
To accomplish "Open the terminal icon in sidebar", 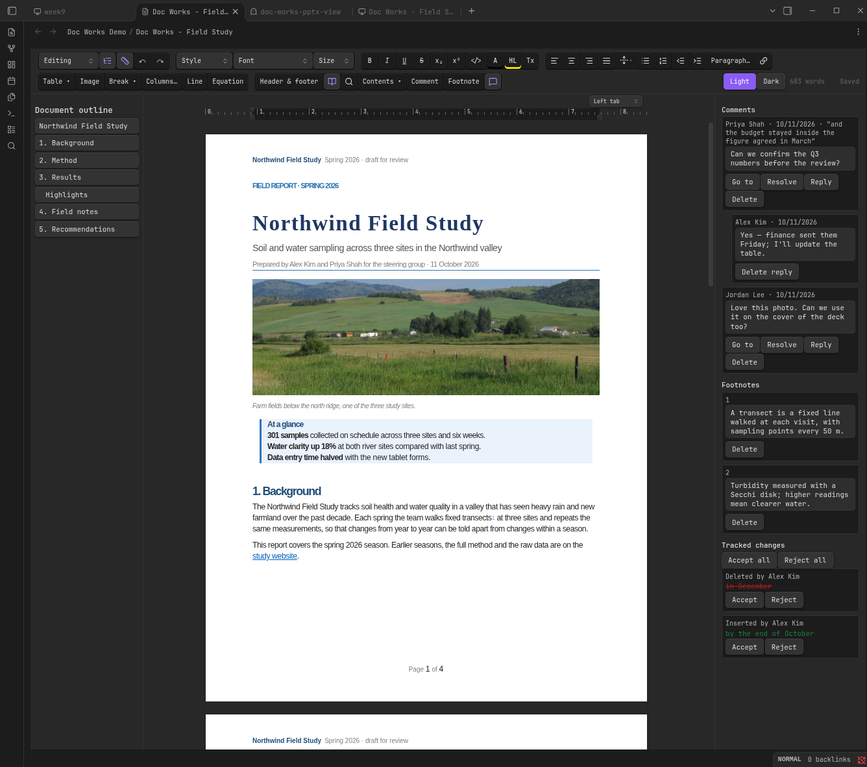I will (12, 114).
